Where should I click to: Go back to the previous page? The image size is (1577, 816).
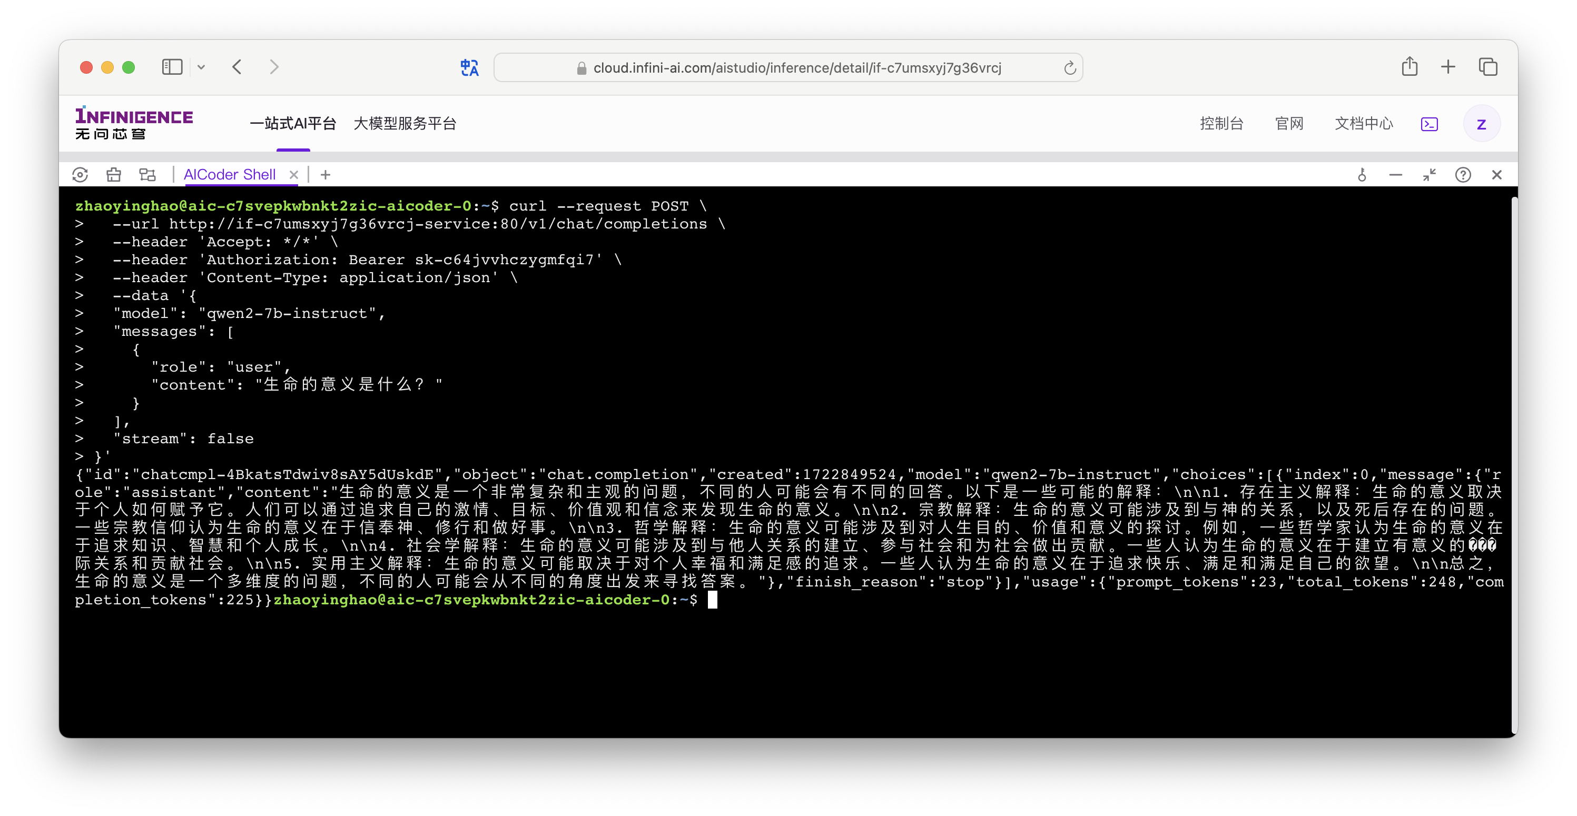click(238, 67)
